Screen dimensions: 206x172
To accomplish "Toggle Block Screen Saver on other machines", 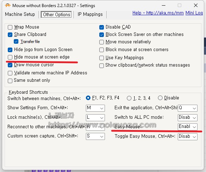I will [101, 35].
